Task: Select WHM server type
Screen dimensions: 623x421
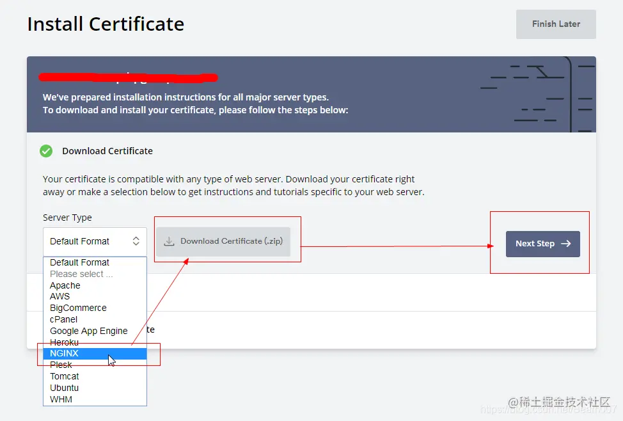Action: (x=95, y=399)
